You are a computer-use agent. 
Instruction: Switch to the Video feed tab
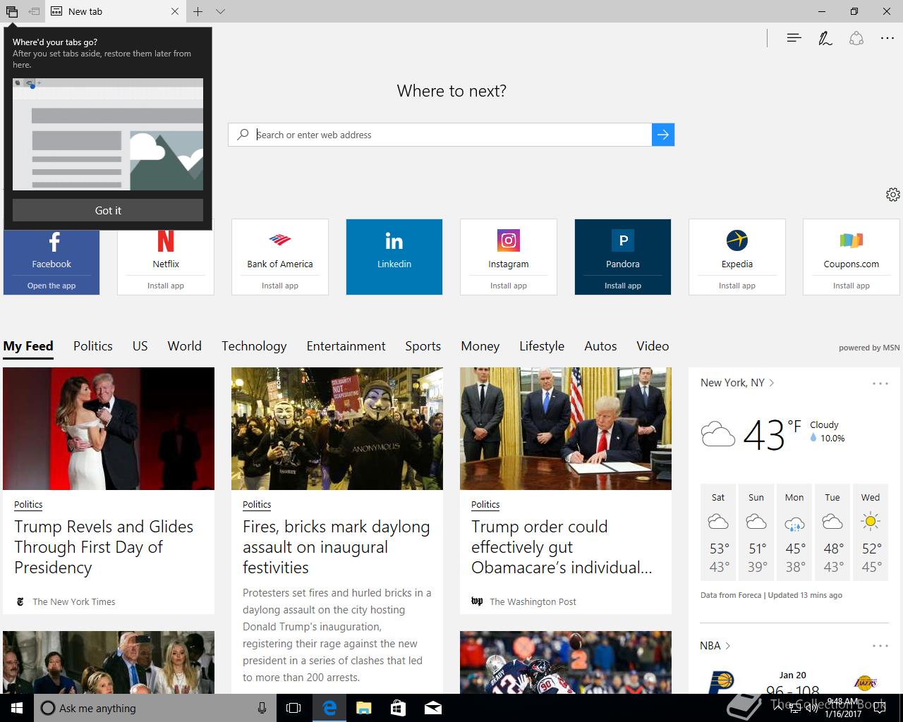(x=653, y=346)
